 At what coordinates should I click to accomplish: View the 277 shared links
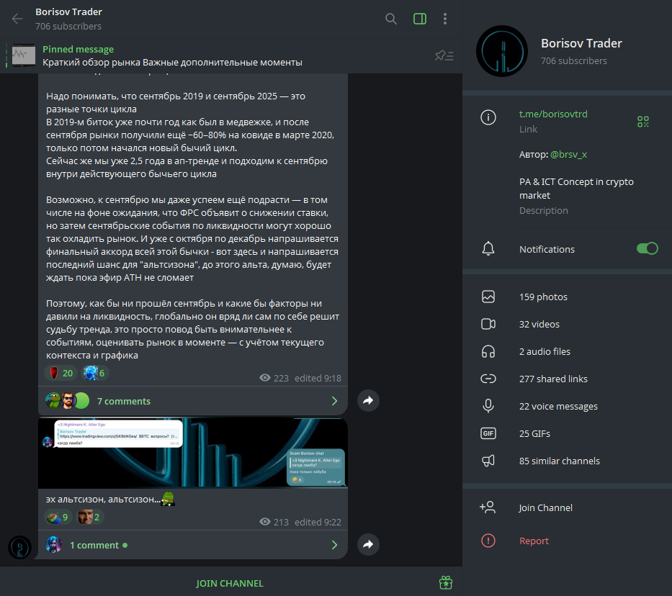(552, 379)
